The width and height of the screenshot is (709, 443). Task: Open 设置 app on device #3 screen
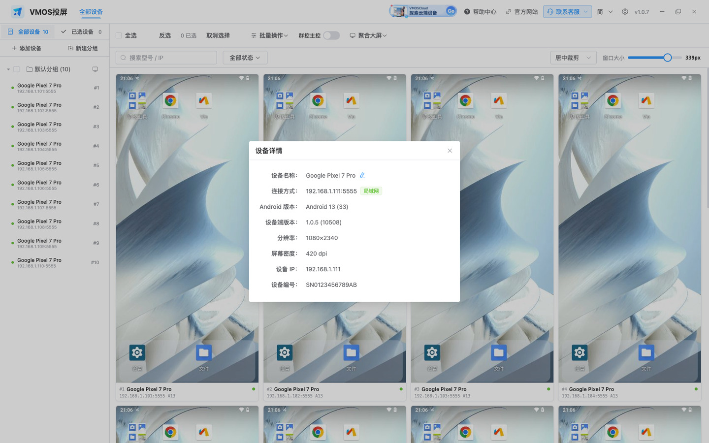[x=432, y=352]
